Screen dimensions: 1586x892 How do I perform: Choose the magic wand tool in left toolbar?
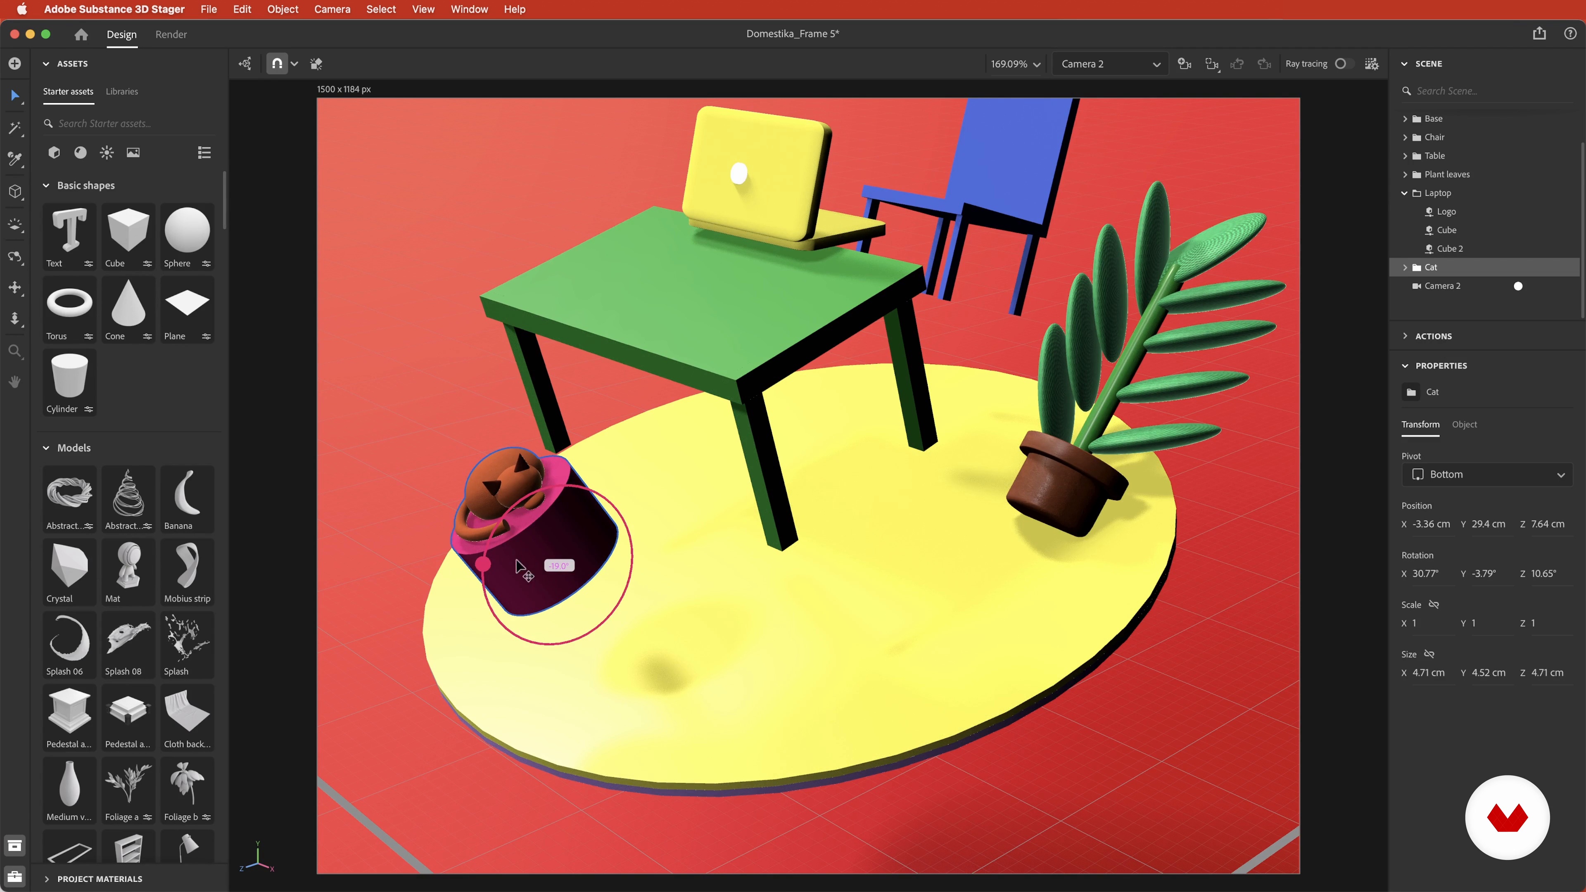pyautogui.click(x=15, y=128)
